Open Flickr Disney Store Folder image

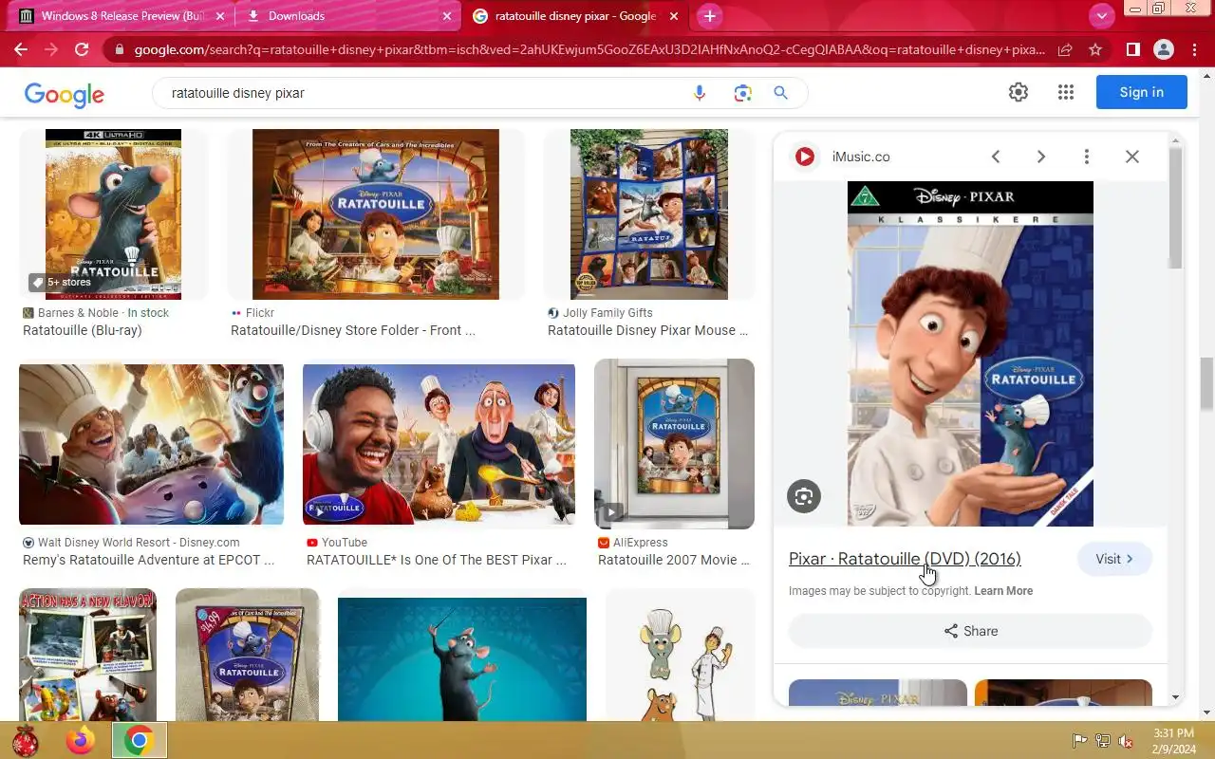pos(375,214)
